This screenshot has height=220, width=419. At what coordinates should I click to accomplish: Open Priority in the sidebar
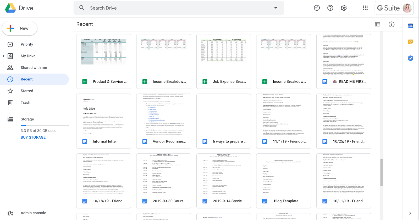(x=27, y=44)
